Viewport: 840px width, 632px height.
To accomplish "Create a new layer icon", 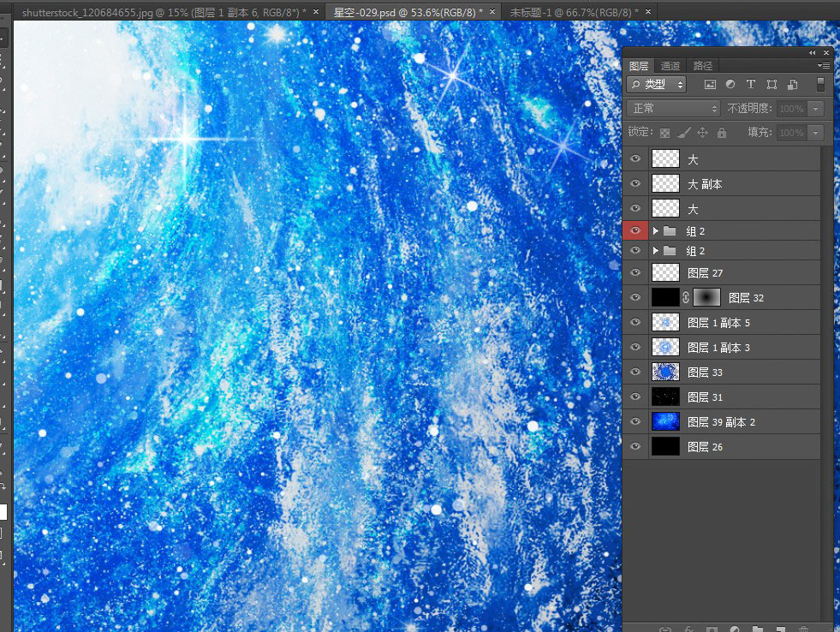I will 781,629.
